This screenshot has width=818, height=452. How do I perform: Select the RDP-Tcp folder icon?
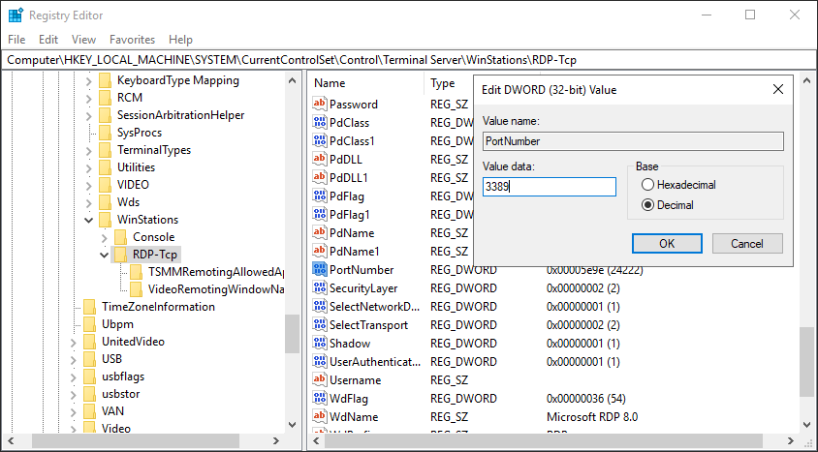[x=120, y=255]
